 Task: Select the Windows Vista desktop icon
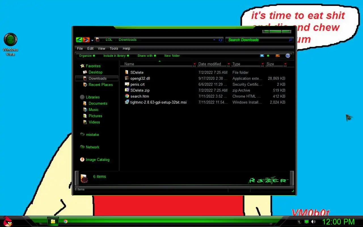[10, 44]
